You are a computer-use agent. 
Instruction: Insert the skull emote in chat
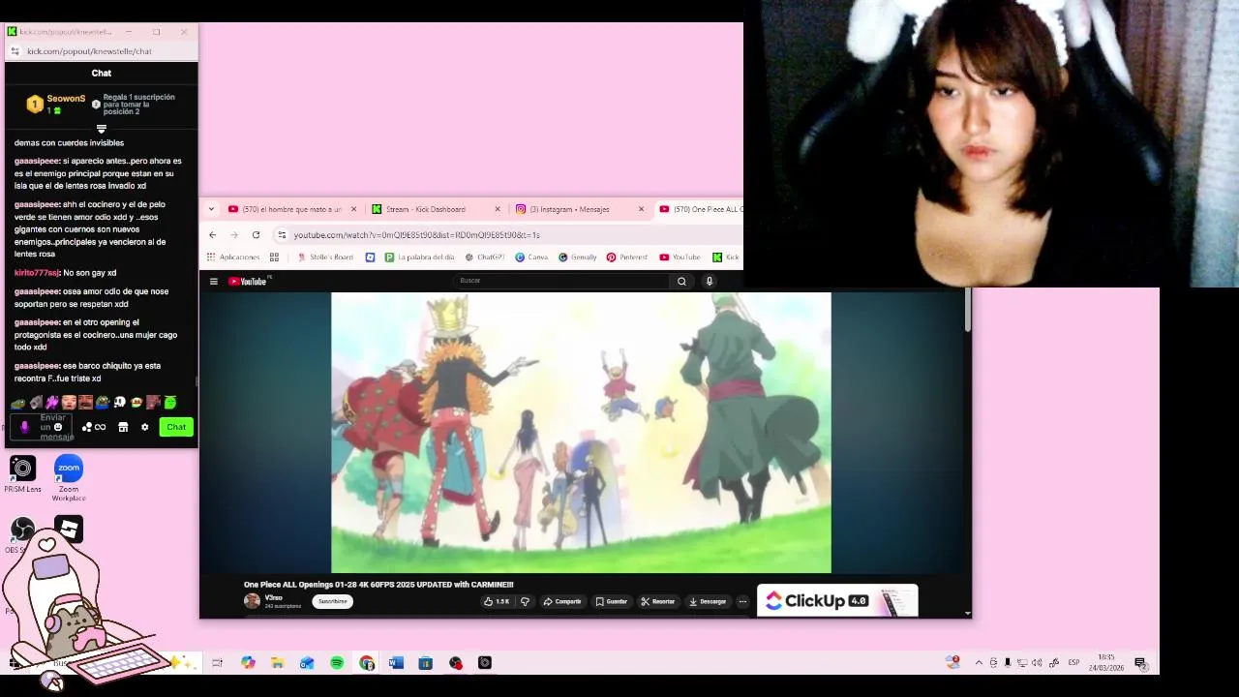point(119,402)
